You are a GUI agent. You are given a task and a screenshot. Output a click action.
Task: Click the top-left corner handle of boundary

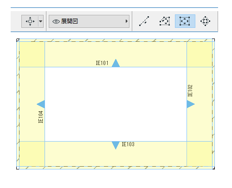18,40
